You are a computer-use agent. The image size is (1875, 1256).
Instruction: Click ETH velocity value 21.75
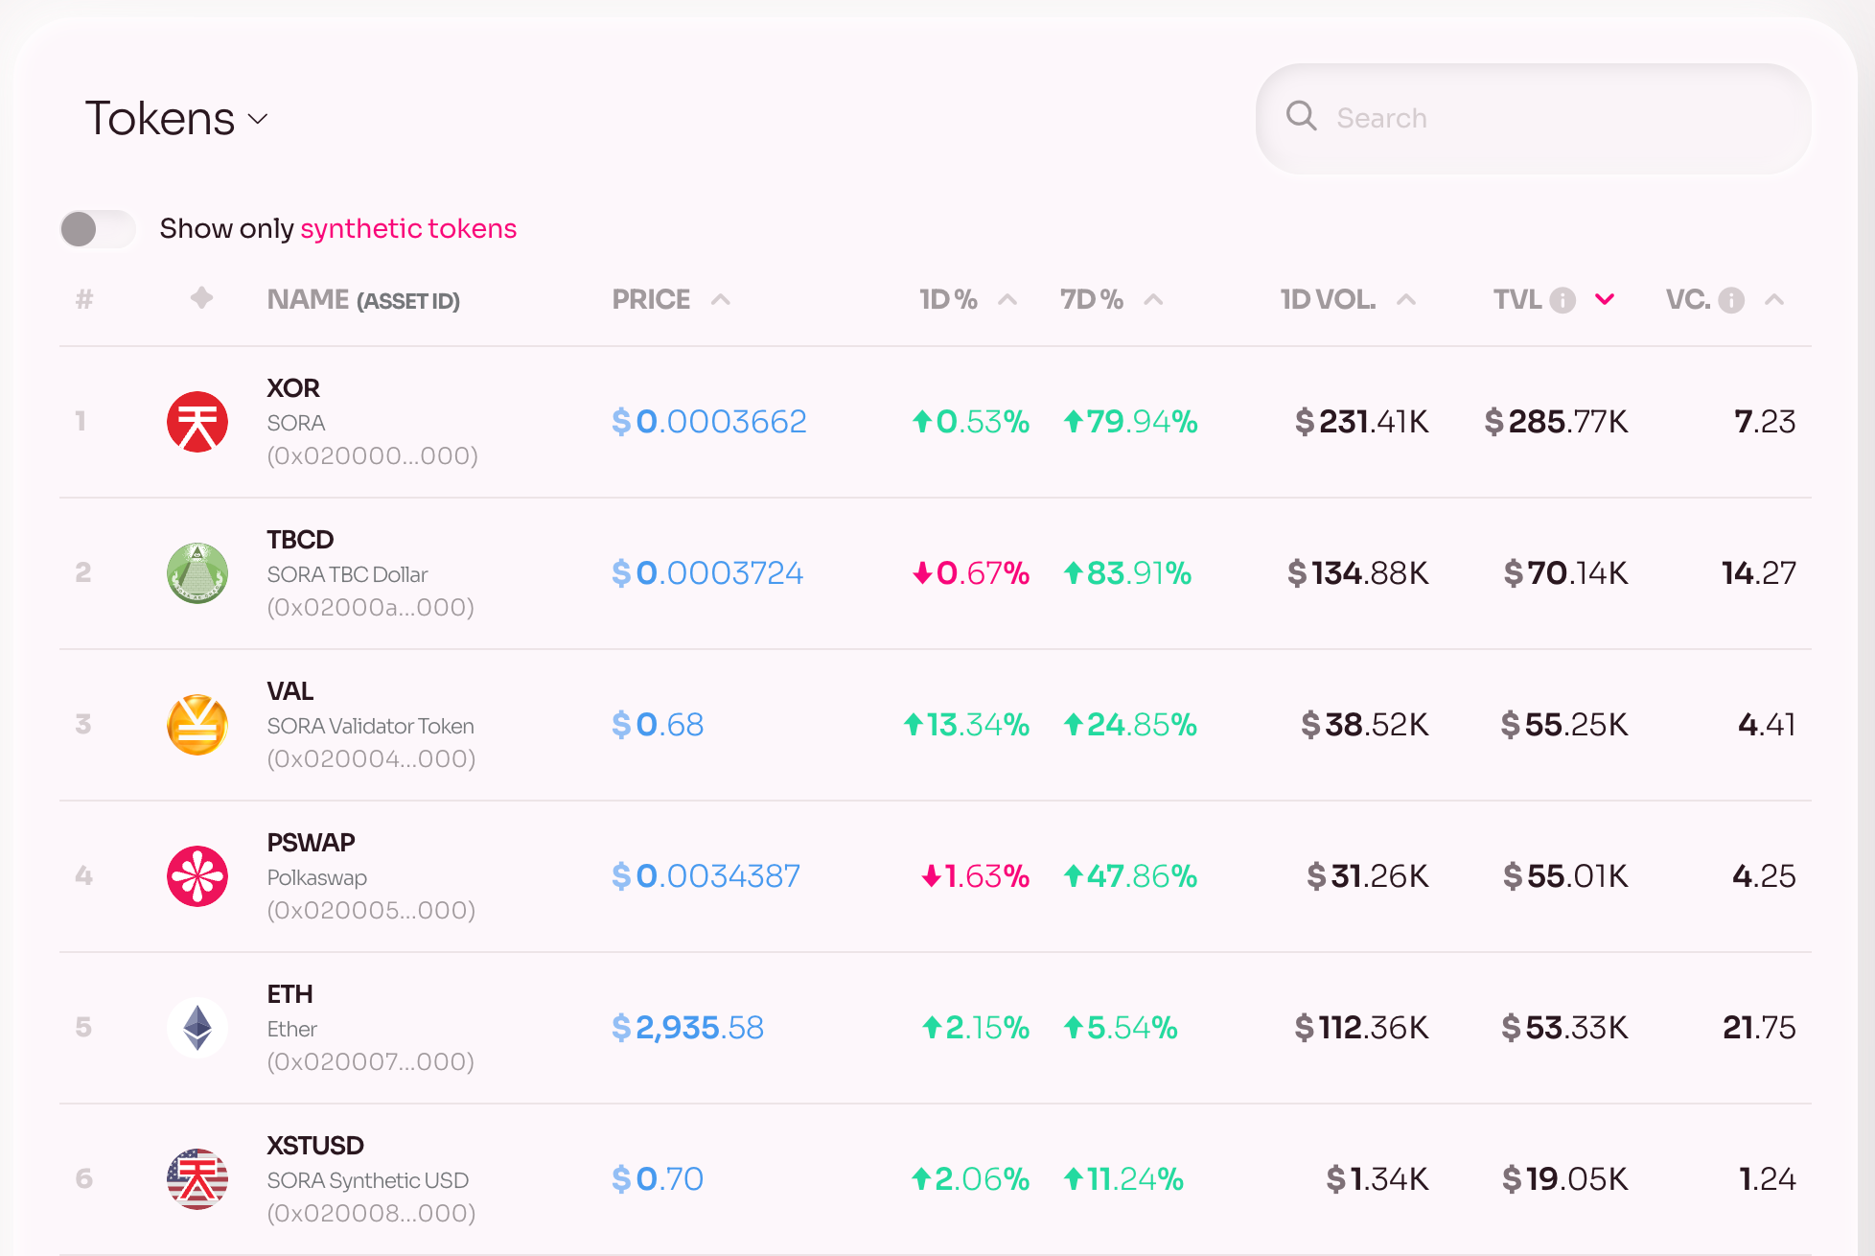1759,1028
